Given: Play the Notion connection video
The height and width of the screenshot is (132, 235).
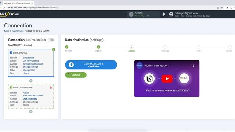Looking at the screenshot, I should pyautogui.click(x=167, y=79).
